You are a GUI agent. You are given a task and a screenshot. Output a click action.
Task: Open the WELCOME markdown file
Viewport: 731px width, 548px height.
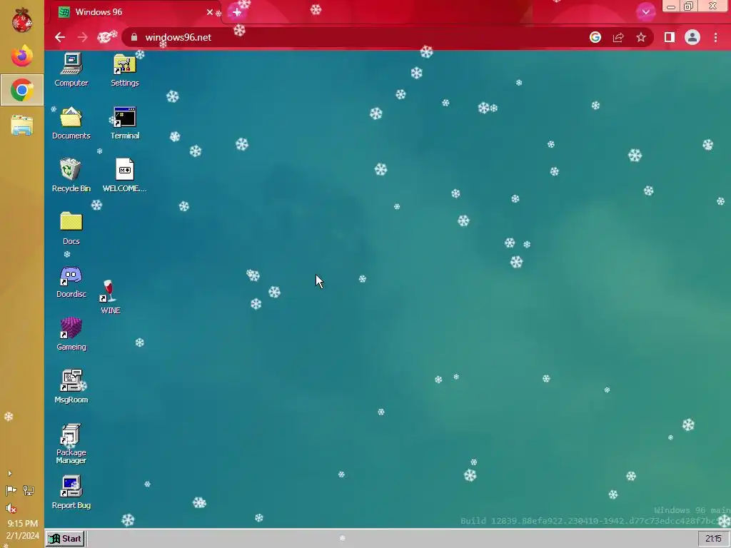tap(124, 176)
